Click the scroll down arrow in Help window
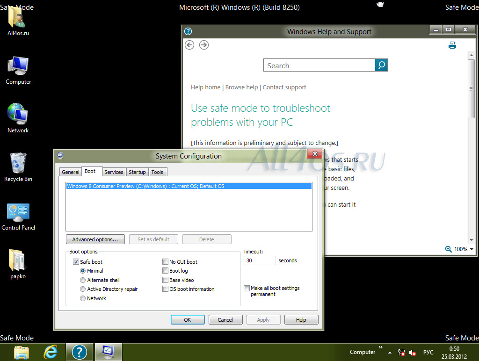479x361 pixels. 472,240
